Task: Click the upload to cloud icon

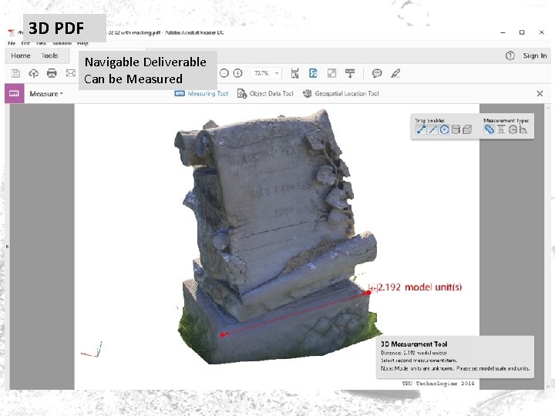Action: pyautogui.click(x=34, y=73)
